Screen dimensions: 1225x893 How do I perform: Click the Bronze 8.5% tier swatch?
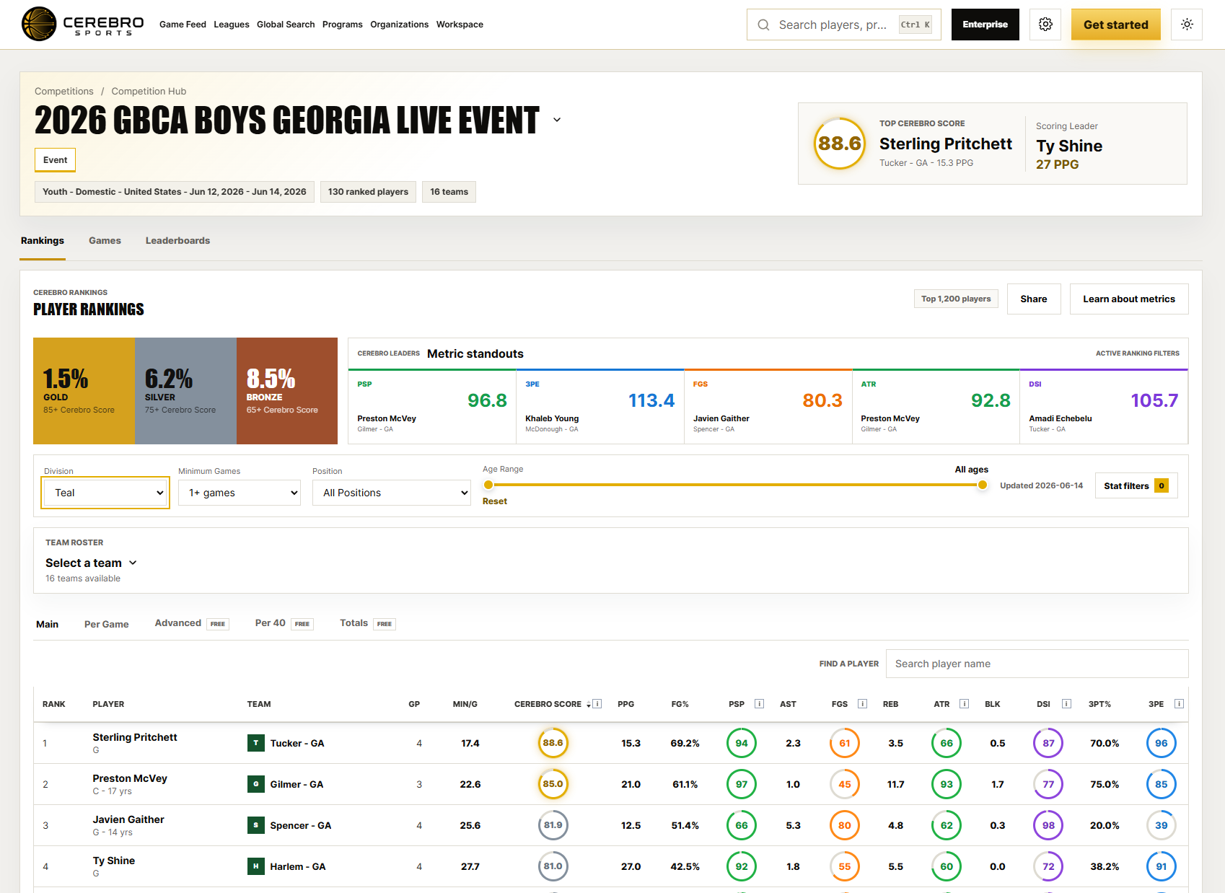click(x=287, y=391)
